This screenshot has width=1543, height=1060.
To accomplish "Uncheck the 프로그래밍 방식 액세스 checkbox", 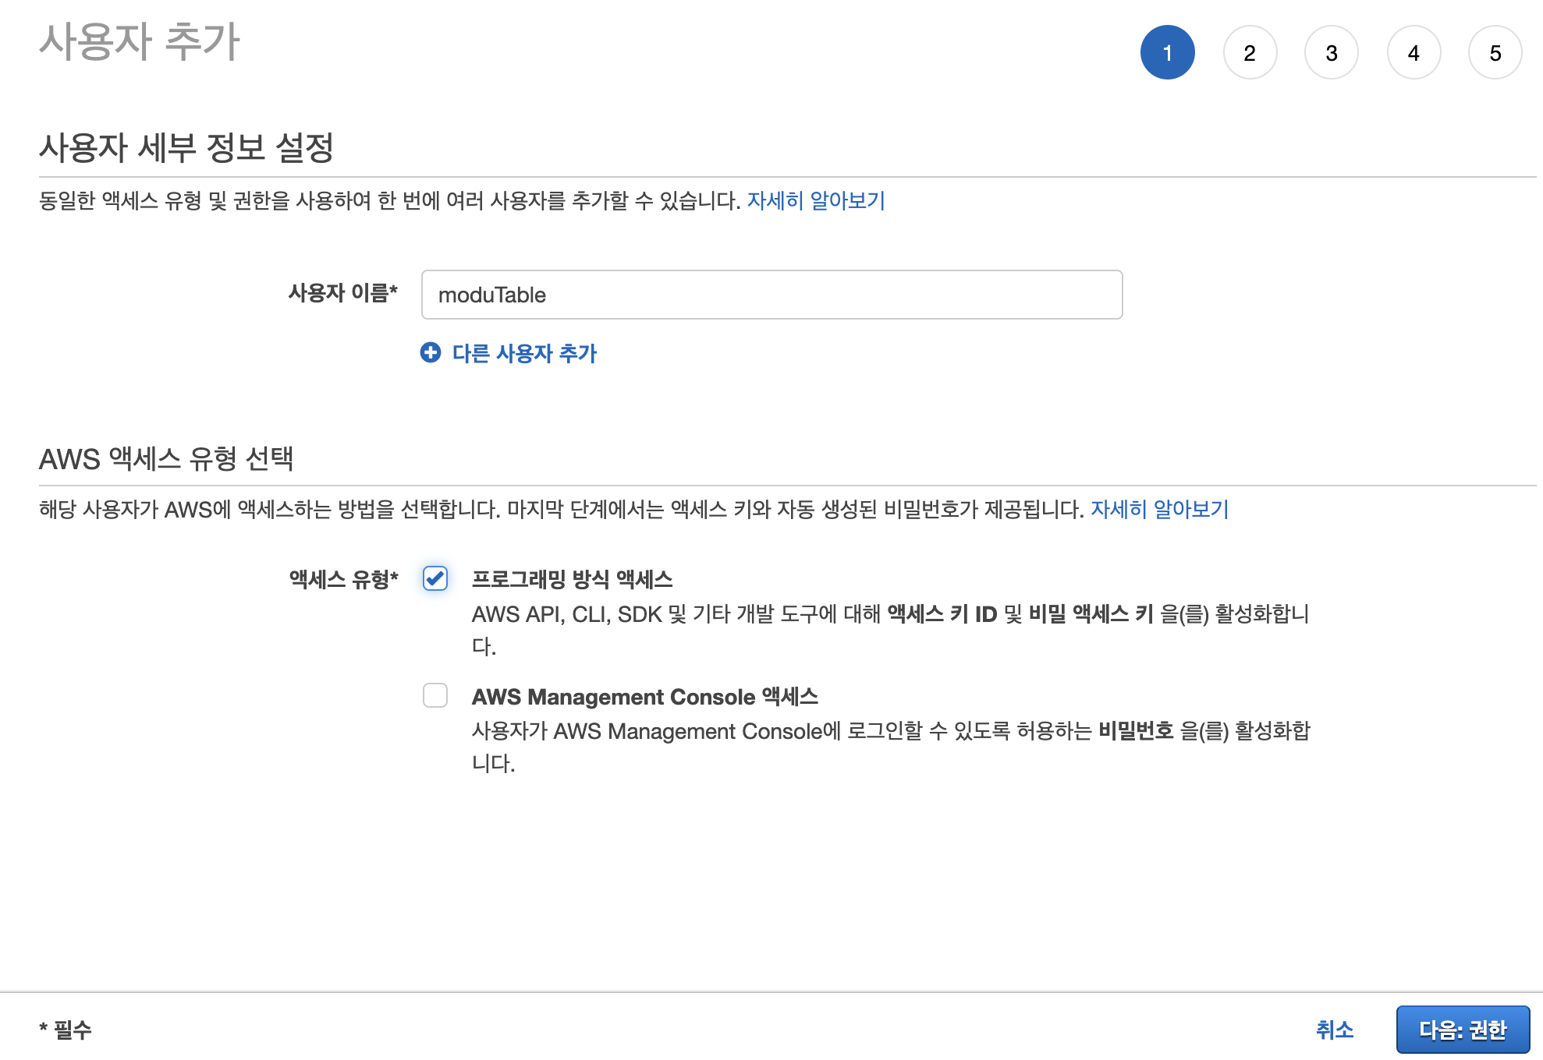I will [x=435, y=578].
